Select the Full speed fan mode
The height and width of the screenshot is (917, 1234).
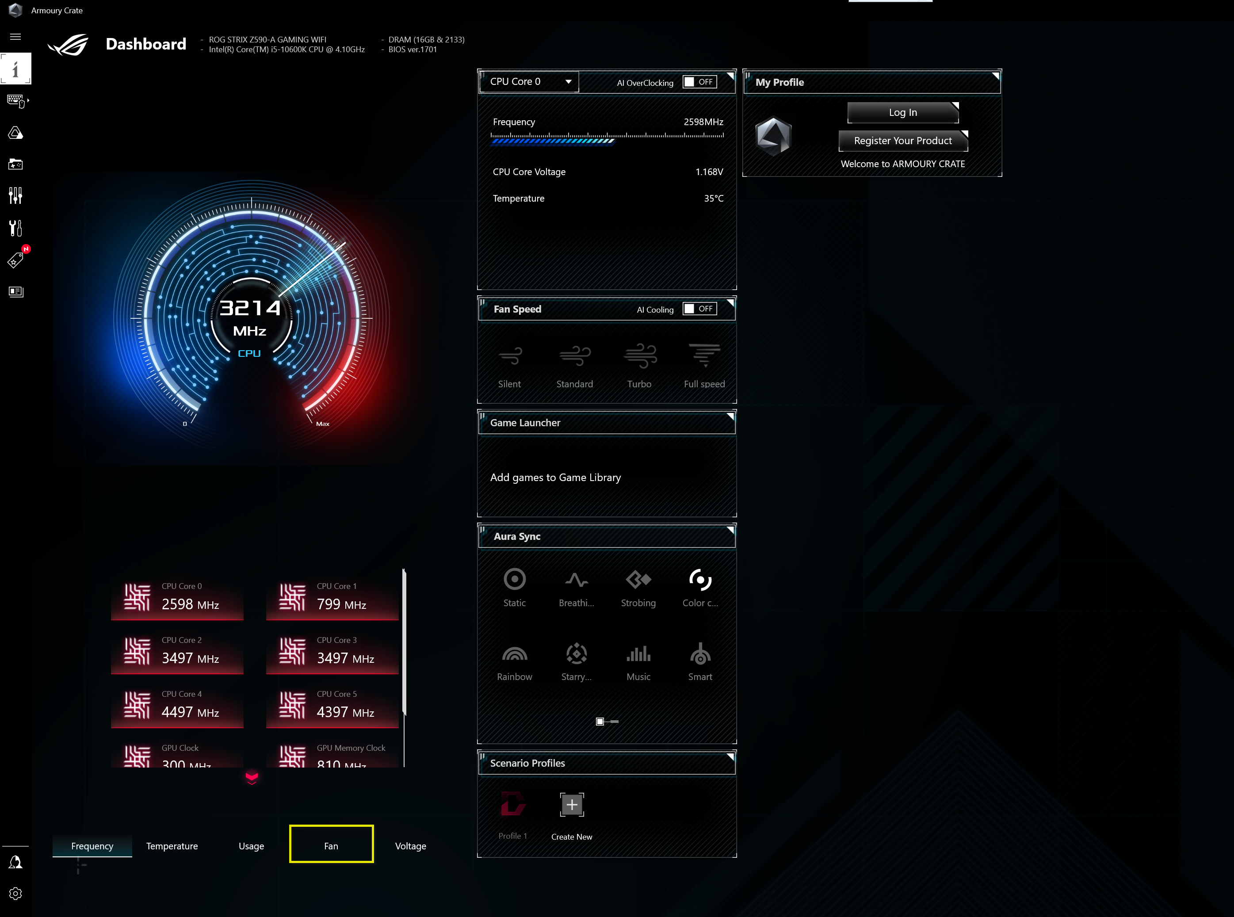tap(704, 366)
